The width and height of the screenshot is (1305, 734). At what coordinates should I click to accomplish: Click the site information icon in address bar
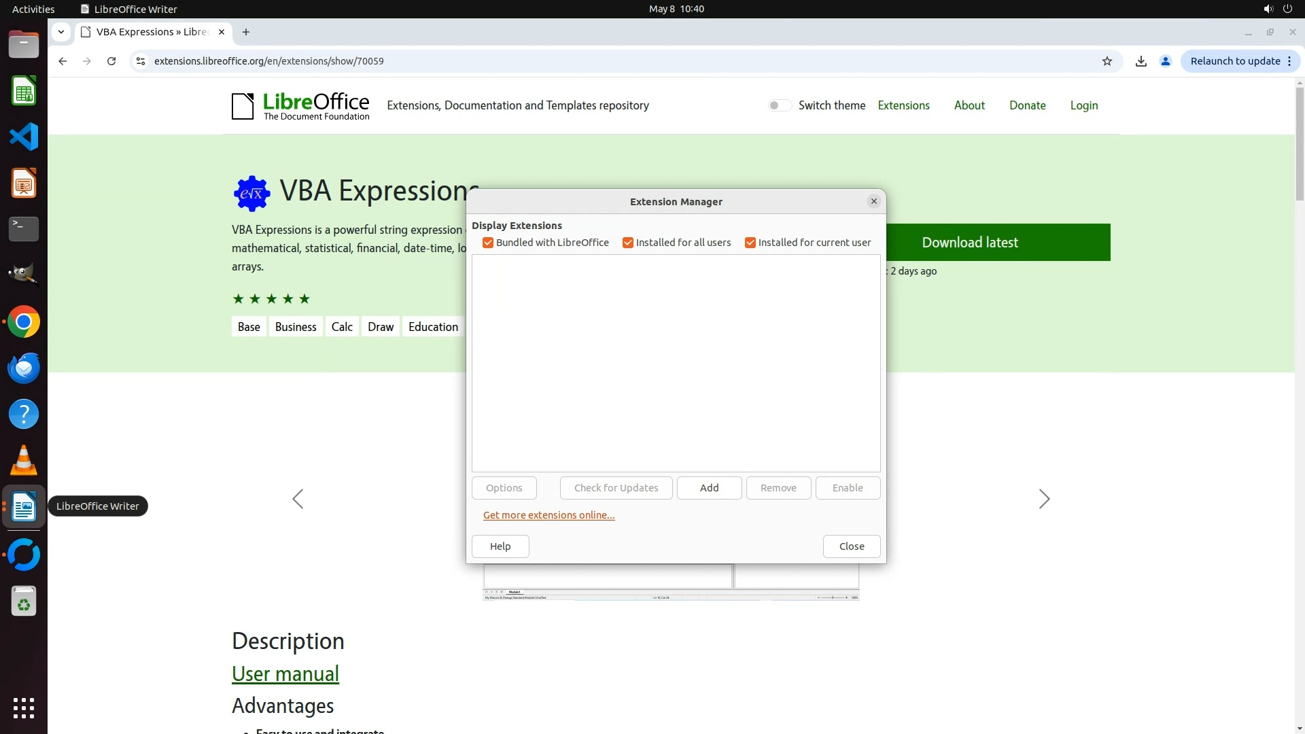(x=141, y=61)
